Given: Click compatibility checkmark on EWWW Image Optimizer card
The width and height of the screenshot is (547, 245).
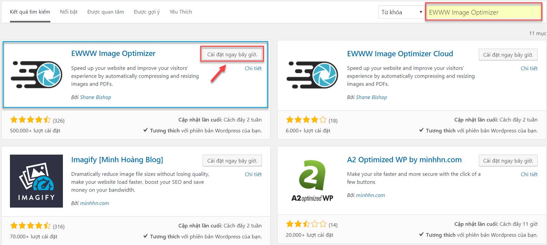Looking at the screenshot, I should pyautogui.click(x=146, y=130).
